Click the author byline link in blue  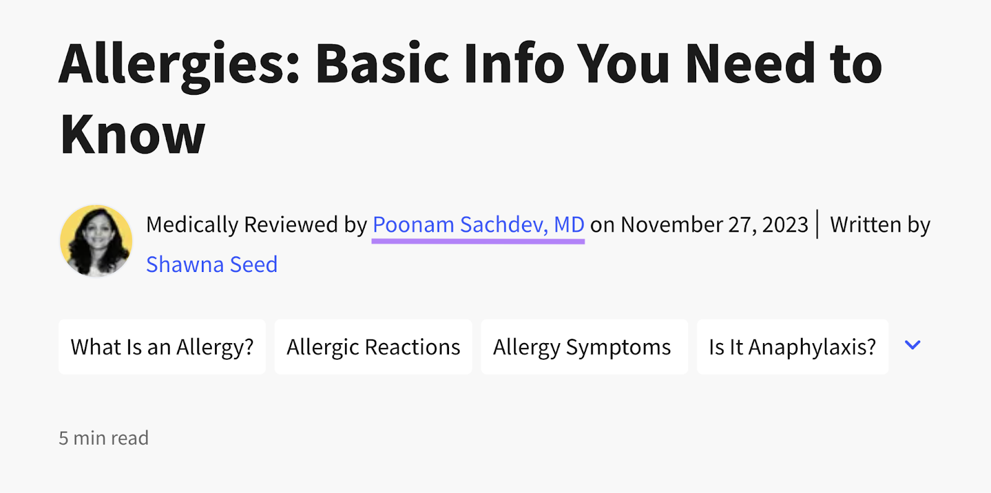click(x=211, y=264)
